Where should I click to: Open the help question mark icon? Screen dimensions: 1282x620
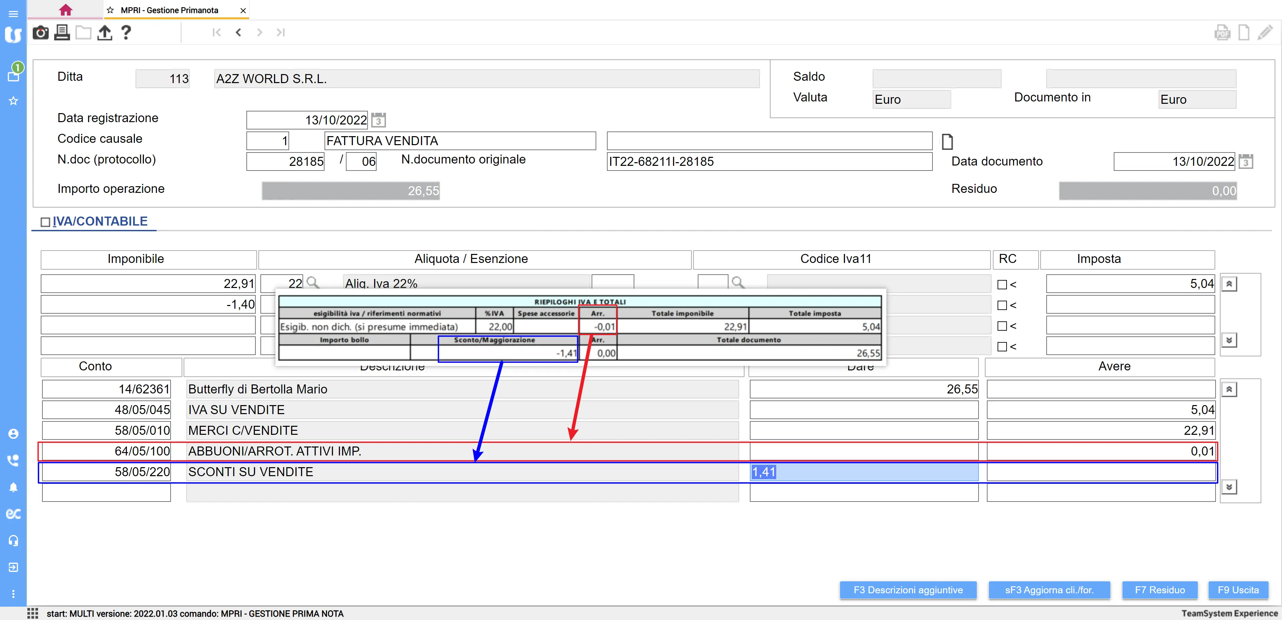click(126, 33)
